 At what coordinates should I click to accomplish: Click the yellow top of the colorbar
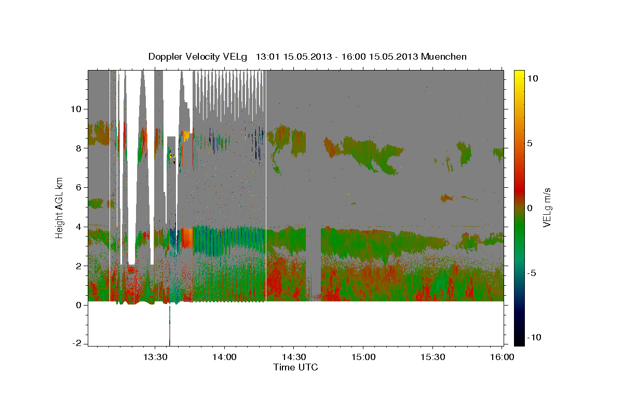click(x=519, y=75)
